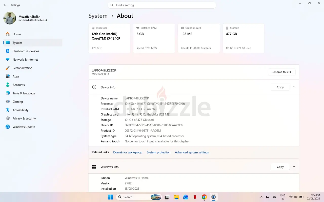Click the 25H2 version value
The width and height of the screenshot is (324, 202).
pyautogui.click(x=129, y=183)
